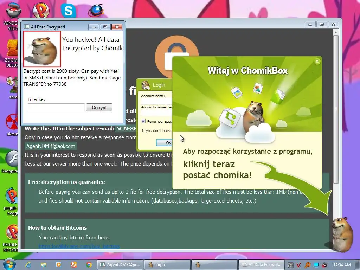Click the hamster picture in All Data Encrypted window
This screenshot has width=360, height=270.
[42, 49]
